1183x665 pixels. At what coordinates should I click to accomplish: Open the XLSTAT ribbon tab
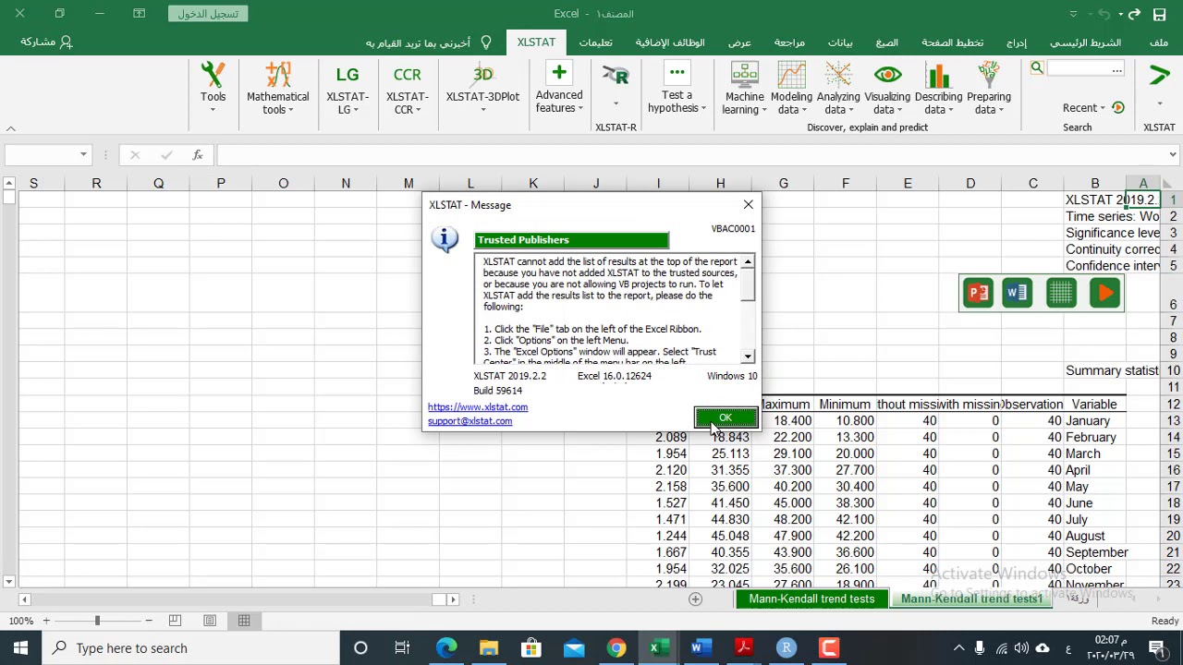pos(536,42)
